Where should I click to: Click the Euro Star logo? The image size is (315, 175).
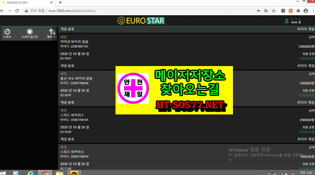(x=141, y=21)
